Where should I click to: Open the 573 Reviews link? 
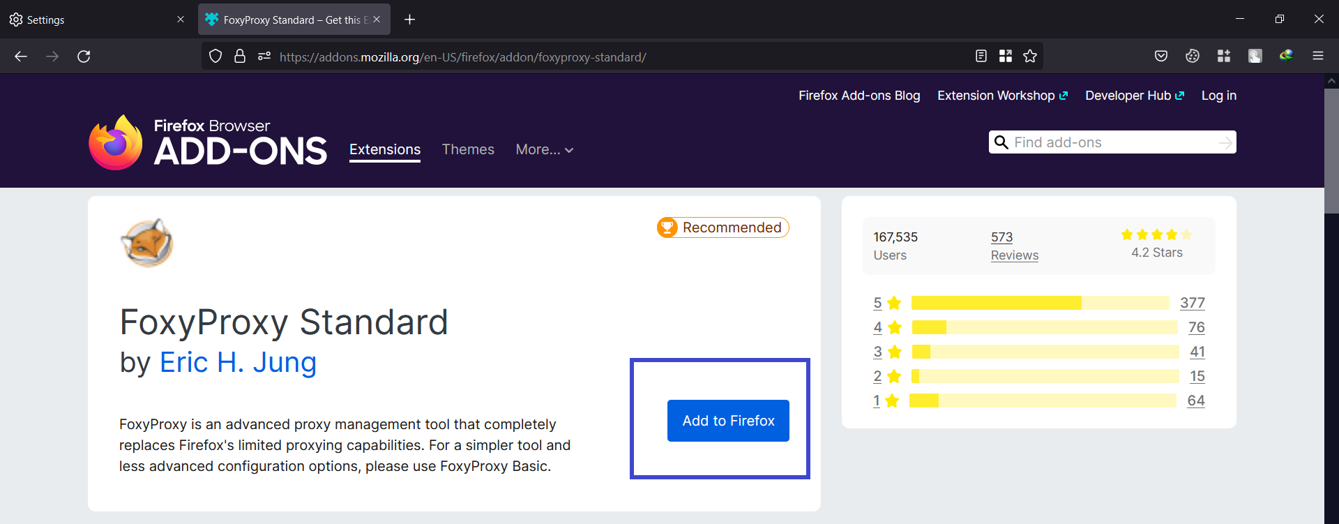point(1015,246)
